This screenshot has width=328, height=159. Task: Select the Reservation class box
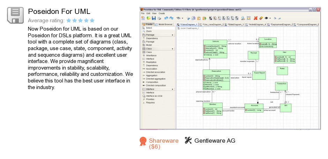216,80
